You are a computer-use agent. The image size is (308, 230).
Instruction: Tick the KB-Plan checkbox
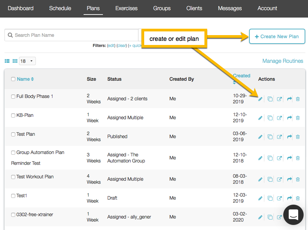pos(13,116)
